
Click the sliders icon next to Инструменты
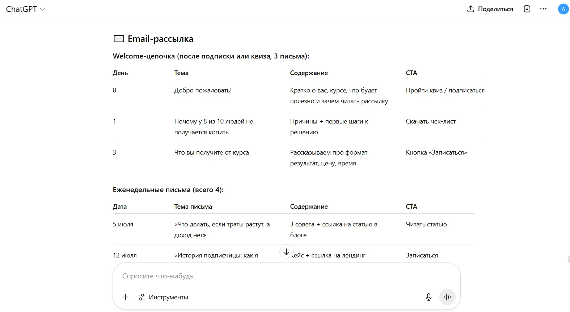pyautogui.click(x=142, y=297)
